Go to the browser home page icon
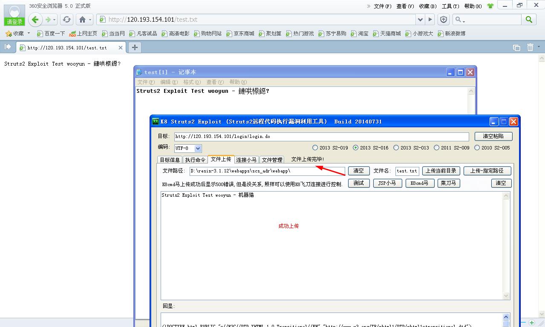Screen dimensions: 545x327 pos(82,20)
